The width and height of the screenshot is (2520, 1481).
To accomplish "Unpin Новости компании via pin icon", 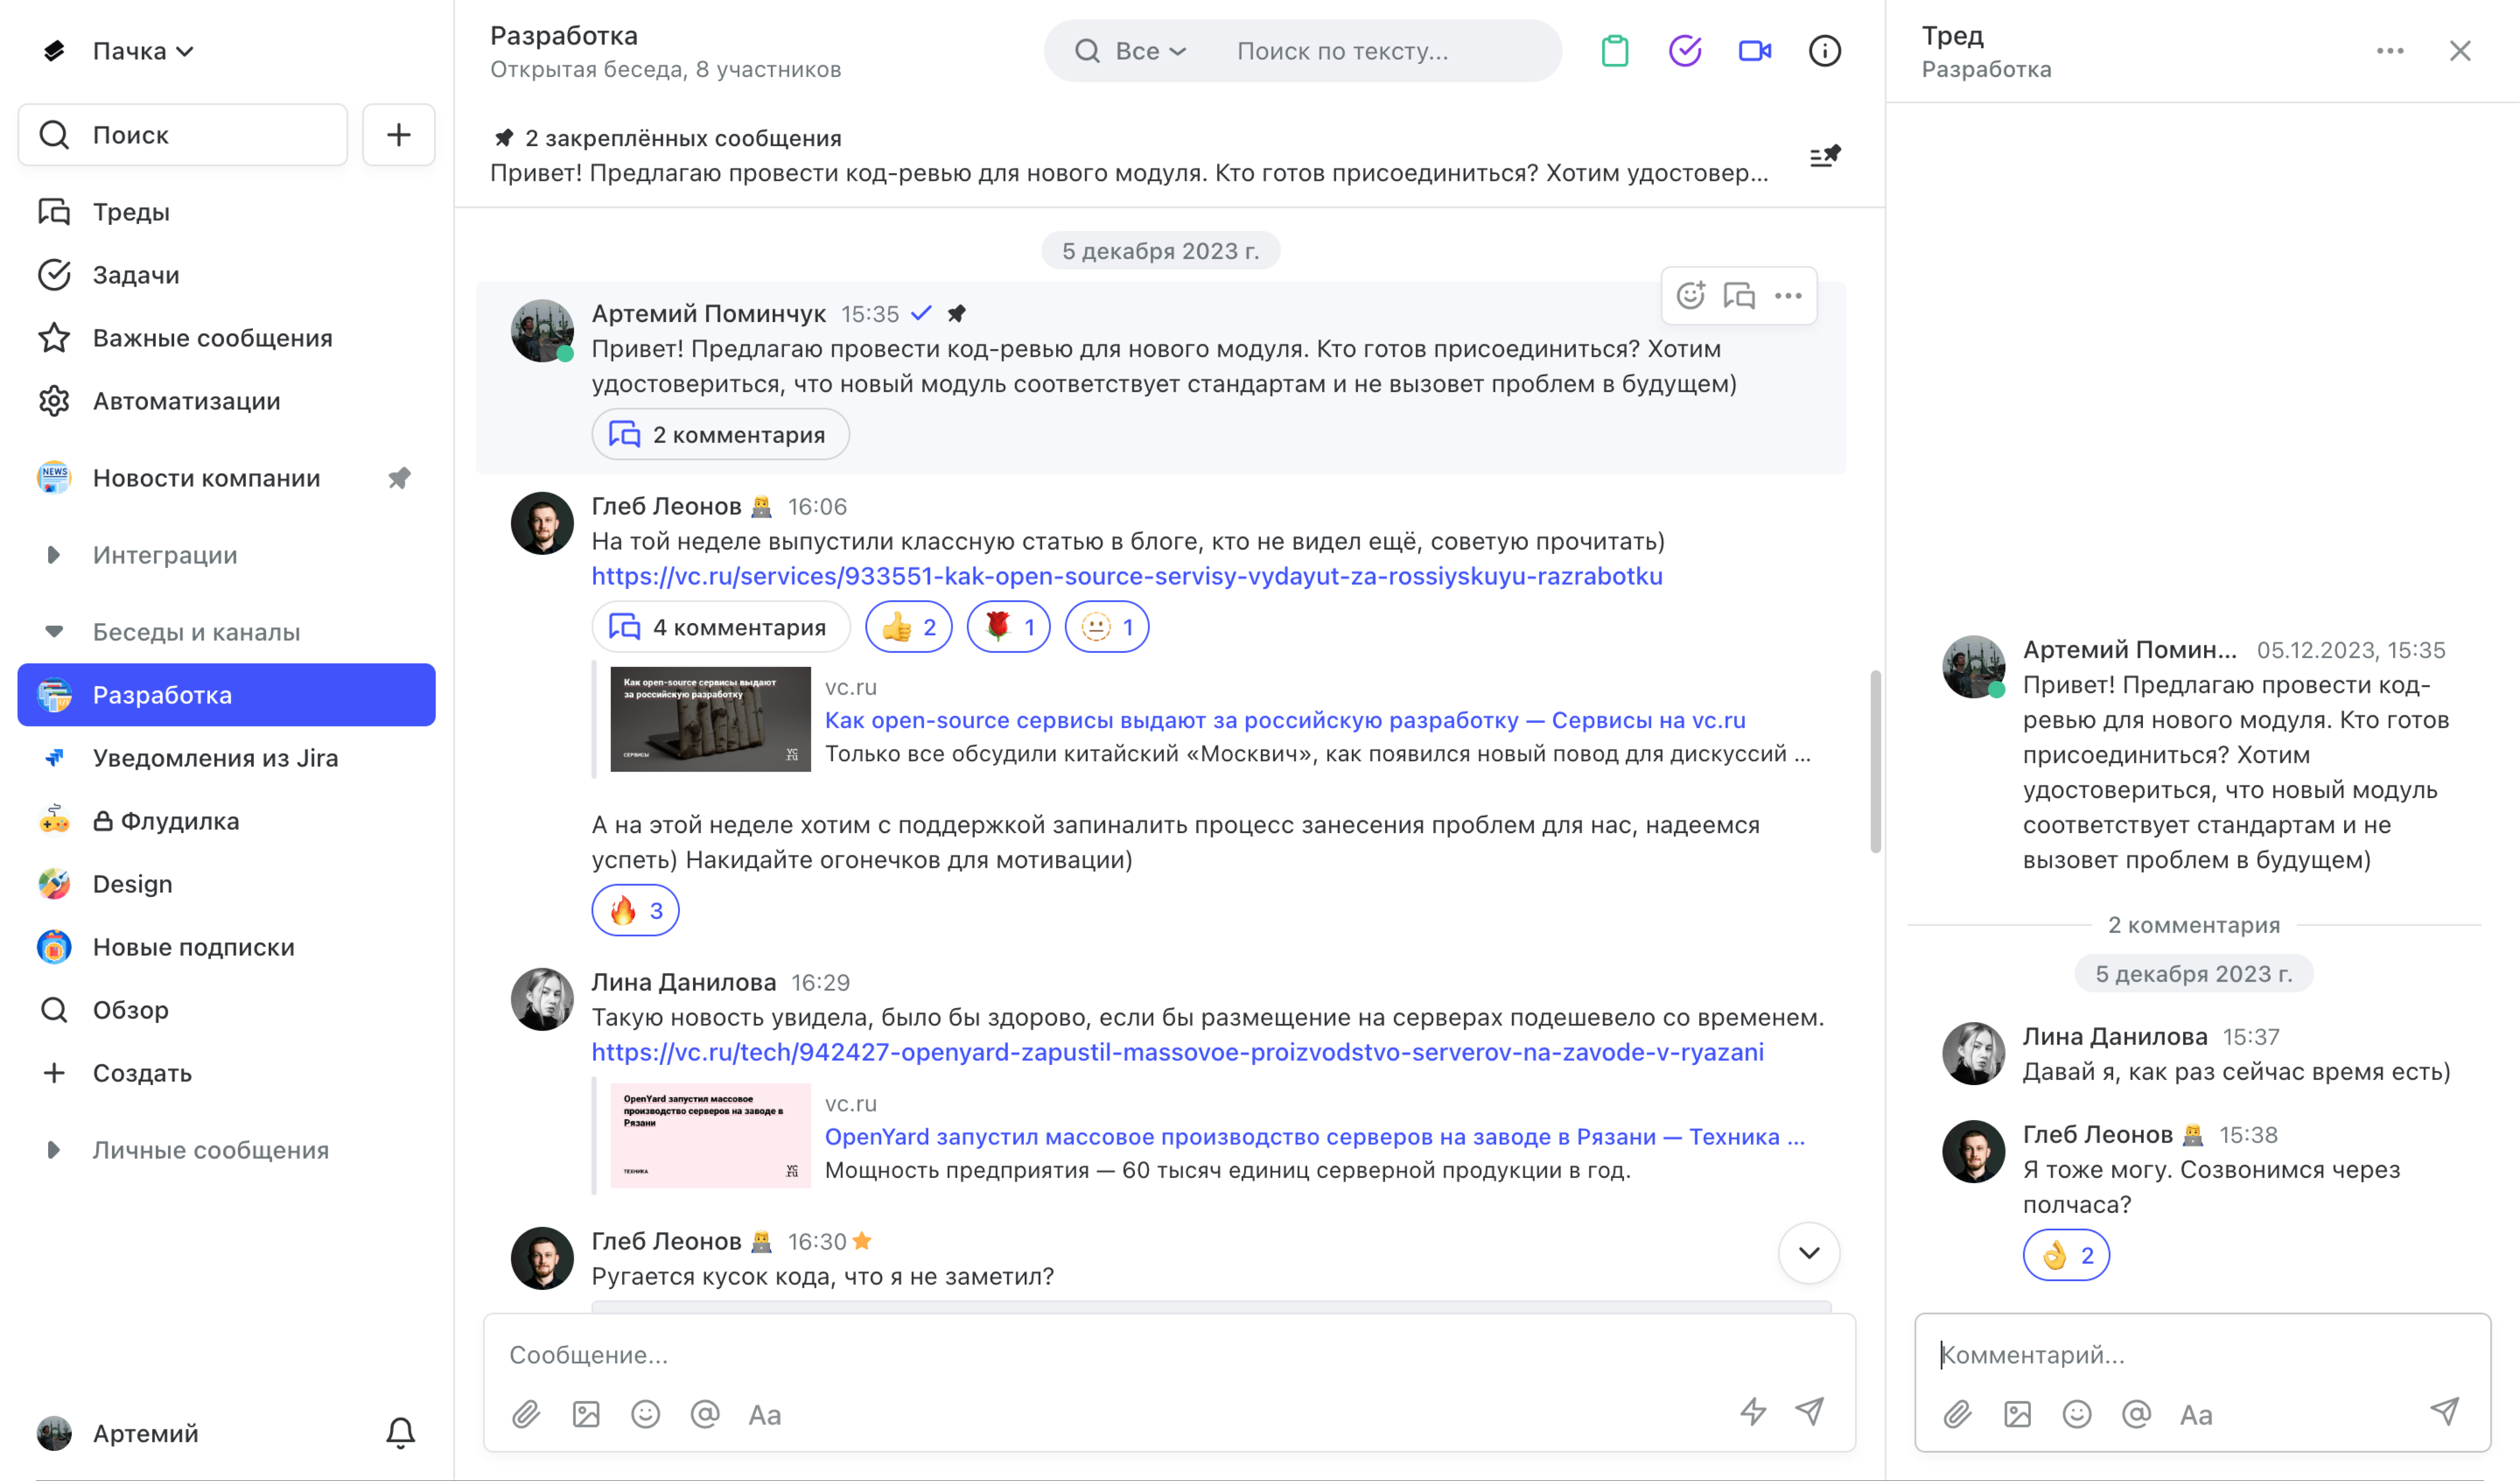I will (x=399, y=478).
